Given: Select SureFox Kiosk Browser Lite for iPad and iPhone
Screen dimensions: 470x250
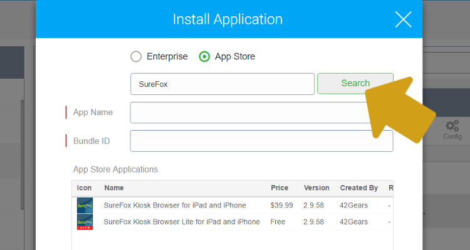Looking at the screenshot, I should pos(182,222).
